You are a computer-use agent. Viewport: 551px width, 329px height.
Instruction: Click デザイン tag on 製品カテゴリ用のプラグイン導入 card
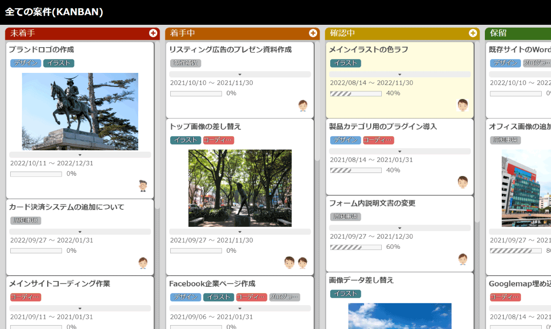point(345,140)
